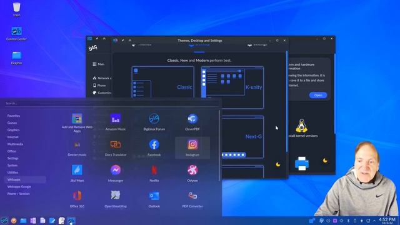Select the Games category
Screen dimensions: 400x225
coord(12,123)
